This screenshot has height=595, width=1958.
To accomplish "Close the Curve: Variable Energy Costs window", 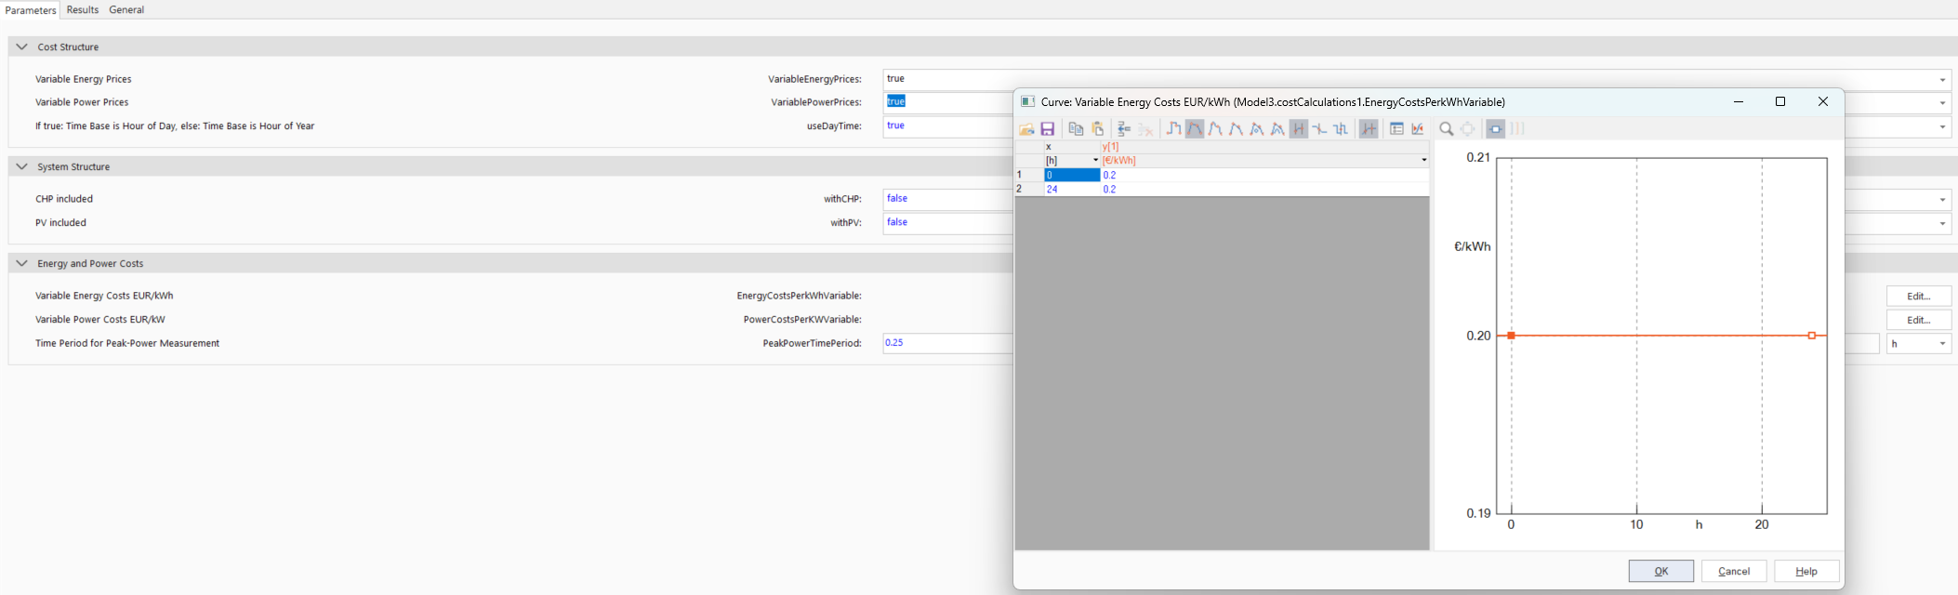I will 1823,102.
